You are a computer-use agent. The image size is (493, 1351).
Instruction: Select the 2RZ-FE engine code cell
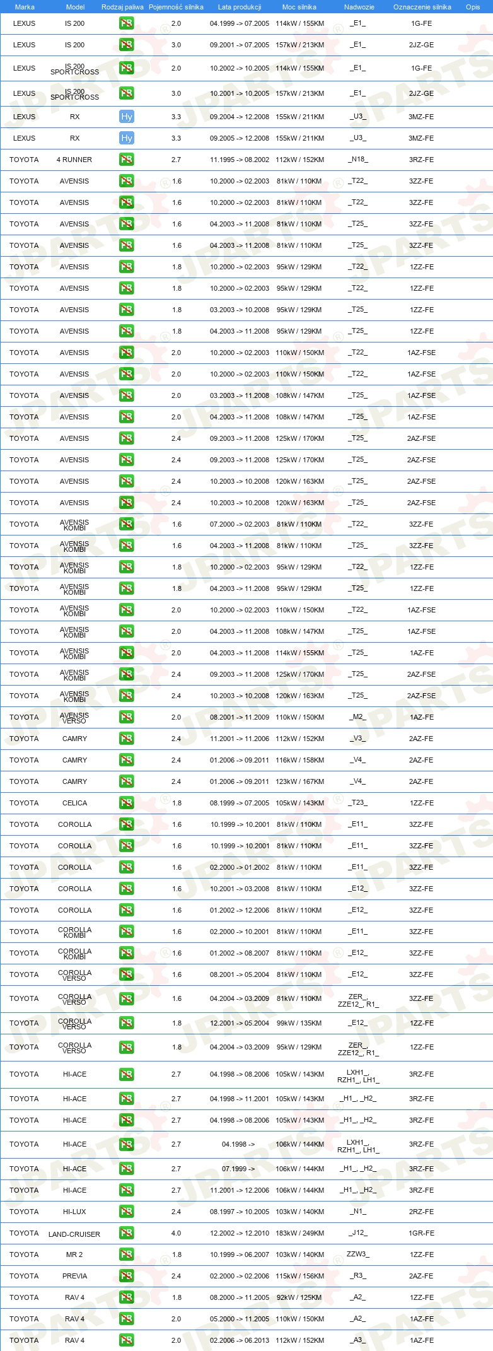421,1212
